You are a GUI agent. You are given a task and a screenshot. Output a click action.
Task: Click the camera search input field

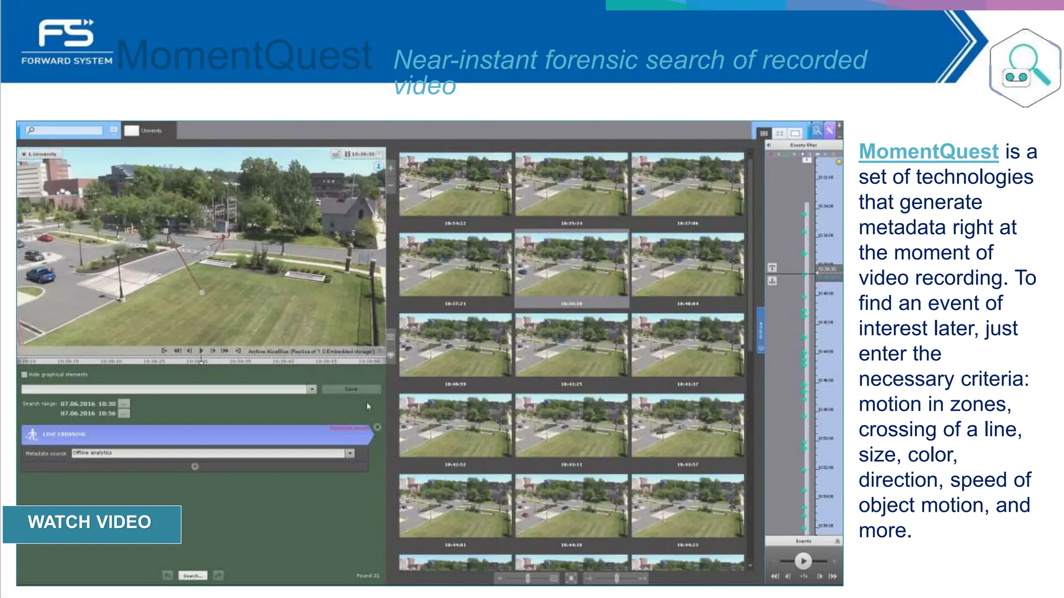(x=64, y=130)
